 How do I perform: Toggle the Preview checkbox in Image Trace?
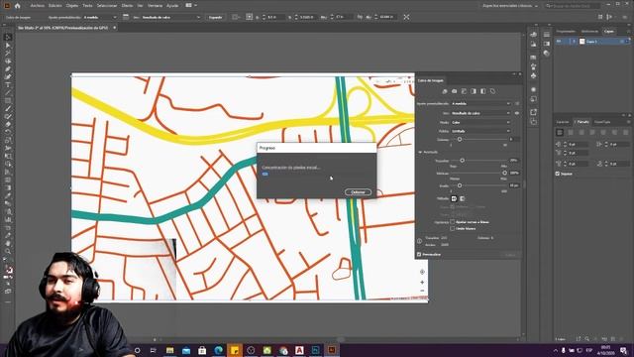coord(419,255)
